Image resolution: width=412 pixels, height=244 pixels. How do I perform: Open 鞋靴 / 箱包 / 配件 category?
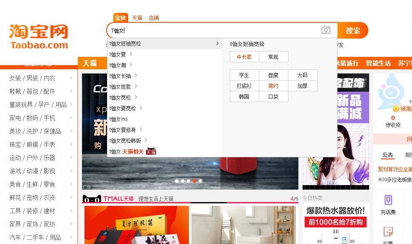32,91
